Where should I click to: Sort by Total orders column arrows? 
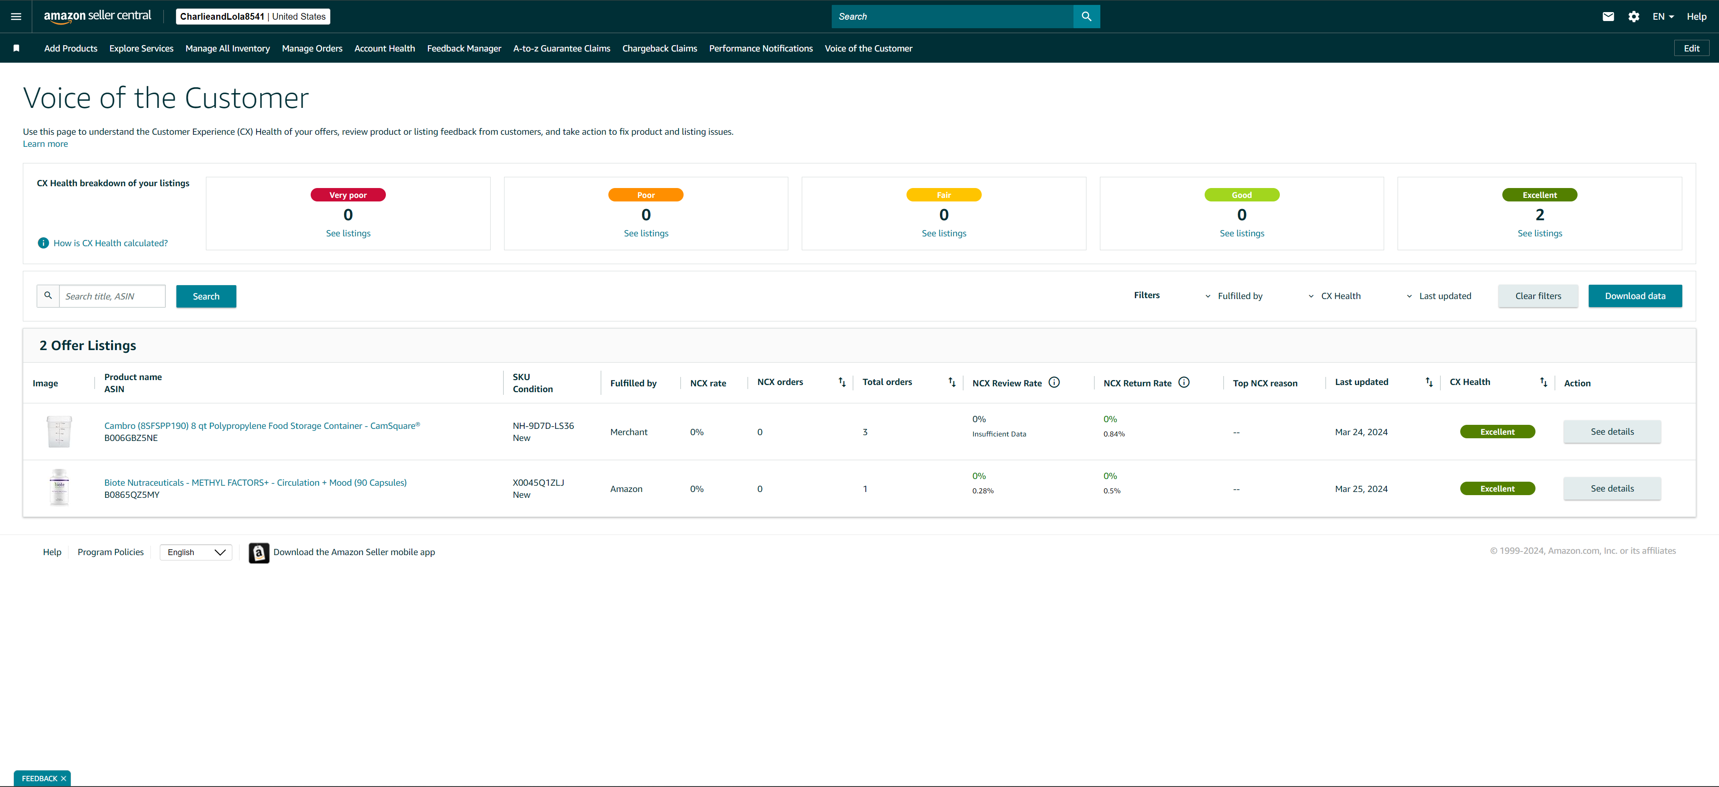[952, 382]
